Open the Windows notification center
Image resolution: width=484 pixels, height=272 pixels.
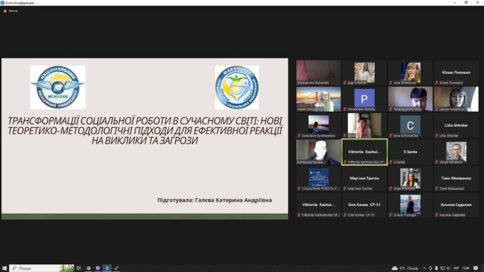coord(475,268)
